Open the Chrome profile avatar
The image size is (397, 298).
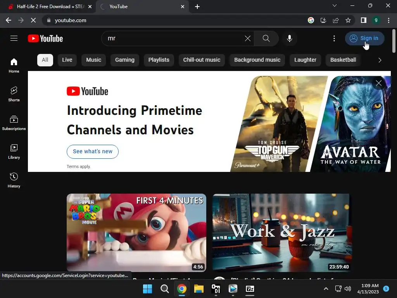[x=376, y=20]
